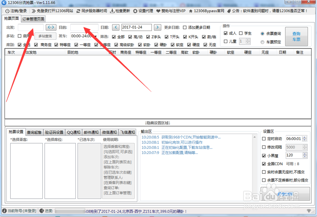Click the 注销/登录 power icon
The image size is (317, 217).
(7, 11)
